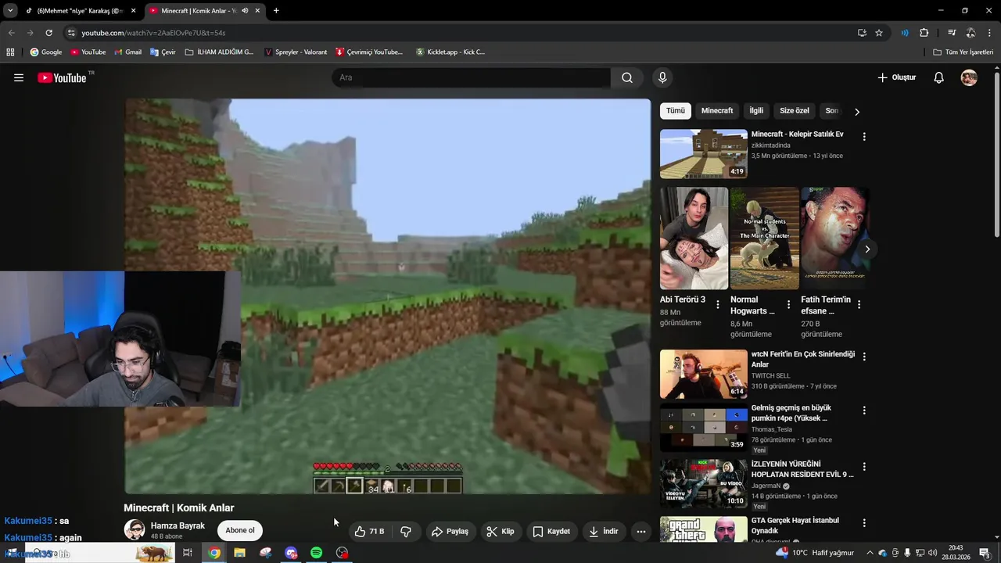
Task: Mute the audio on the Minecraft tab
Action: [245, 11]
